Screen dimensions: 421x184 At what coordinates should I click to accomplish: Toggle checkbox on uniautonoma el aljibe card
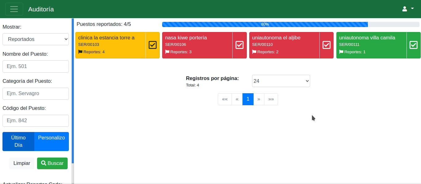[x=326, y=45]
